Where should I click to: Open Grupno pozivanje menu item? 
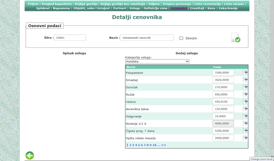click(177, 4)
